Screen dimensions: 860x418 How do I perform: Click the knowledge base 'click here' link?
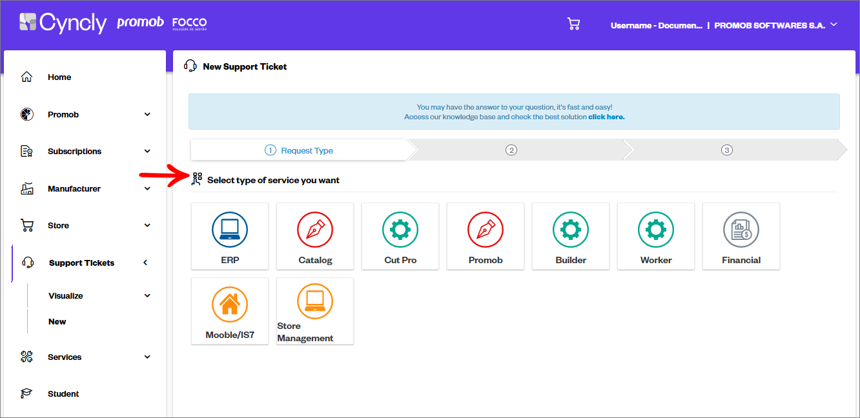click(606, 117)
